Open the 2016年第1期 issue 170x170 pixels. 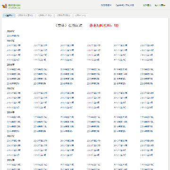[146, 84]
